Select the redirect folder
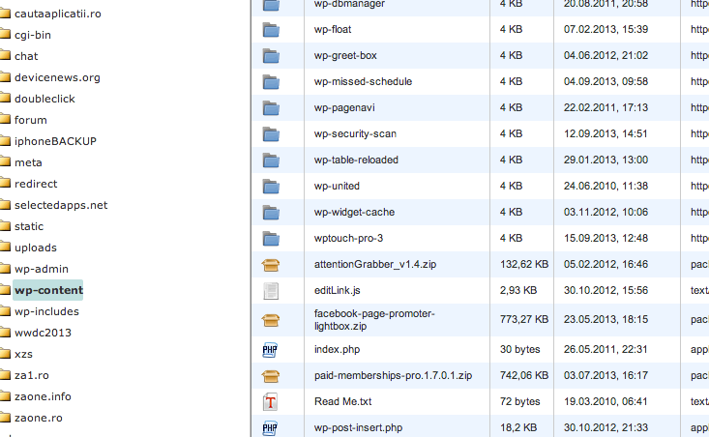The width and height of the screenshot is (709, 437). (36, 184)
